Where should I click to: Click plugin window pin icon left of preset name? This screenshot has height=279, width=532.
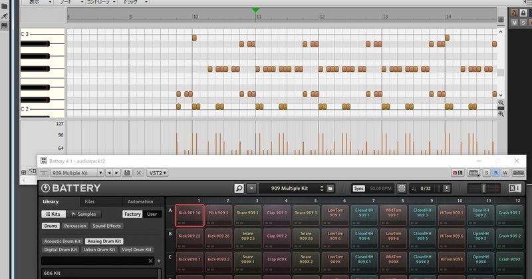(43, 173)
